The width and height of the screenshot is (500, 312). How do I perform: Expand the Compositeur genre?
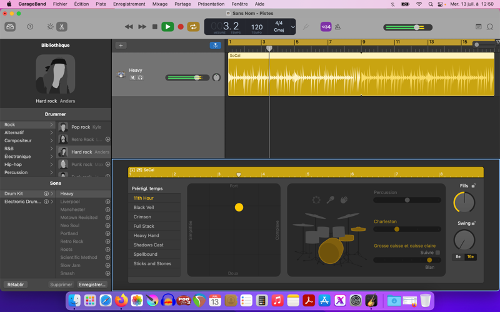(52, 140)
